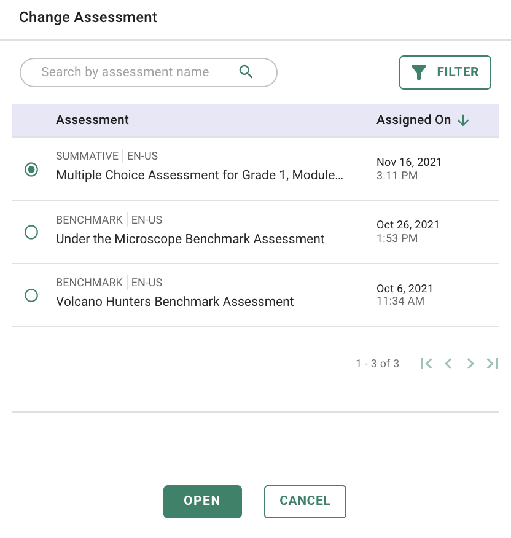
Task: Jump to last page of results
Action: (493, 364)
